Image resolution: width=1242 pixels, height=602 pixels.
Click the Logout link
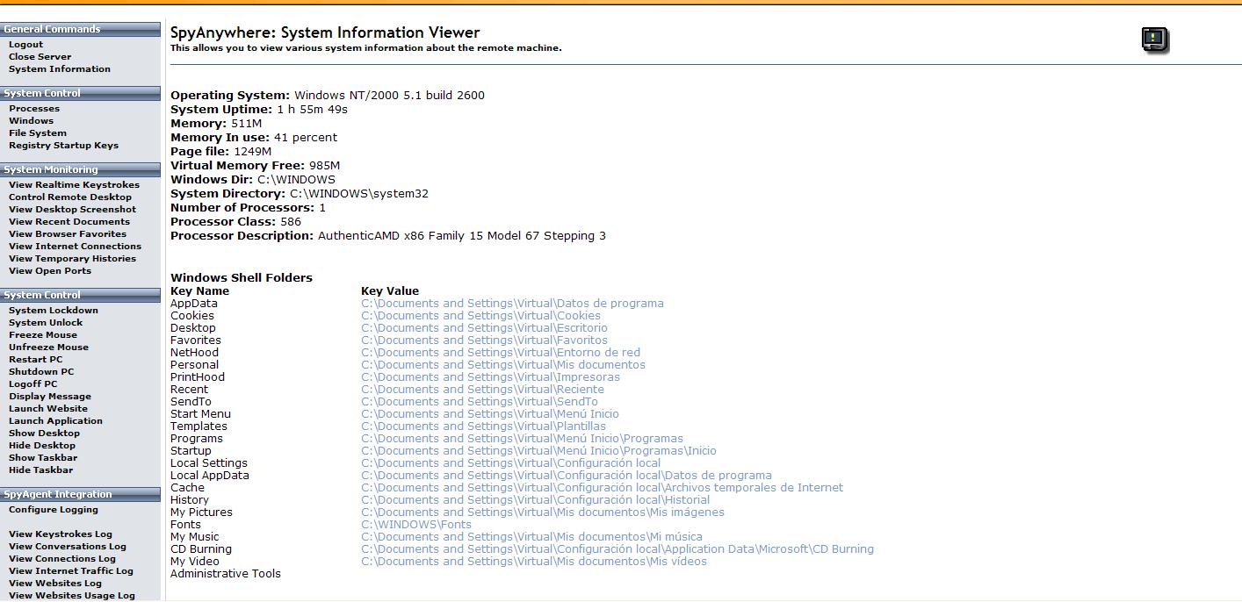click(25, 45)
